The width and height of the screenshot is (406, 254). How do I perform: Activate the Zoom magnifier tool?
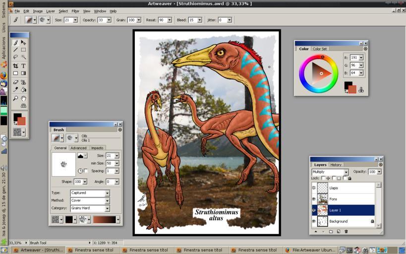[15, 98]
